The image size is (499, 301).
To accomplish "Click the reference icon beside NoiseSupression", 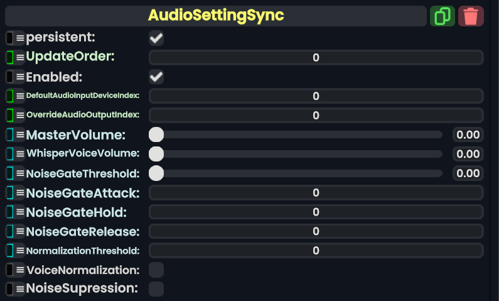I will click(x=10, y=289).
